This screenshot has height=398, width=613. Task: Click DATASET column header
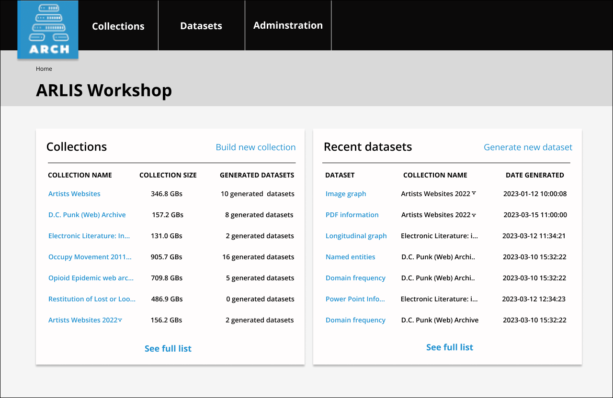(x=340, y=175)
